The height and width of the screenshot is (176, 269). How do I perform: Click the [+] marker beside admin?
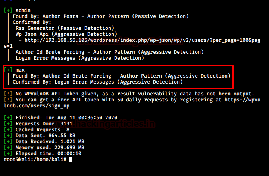click(x=8, y=10)
